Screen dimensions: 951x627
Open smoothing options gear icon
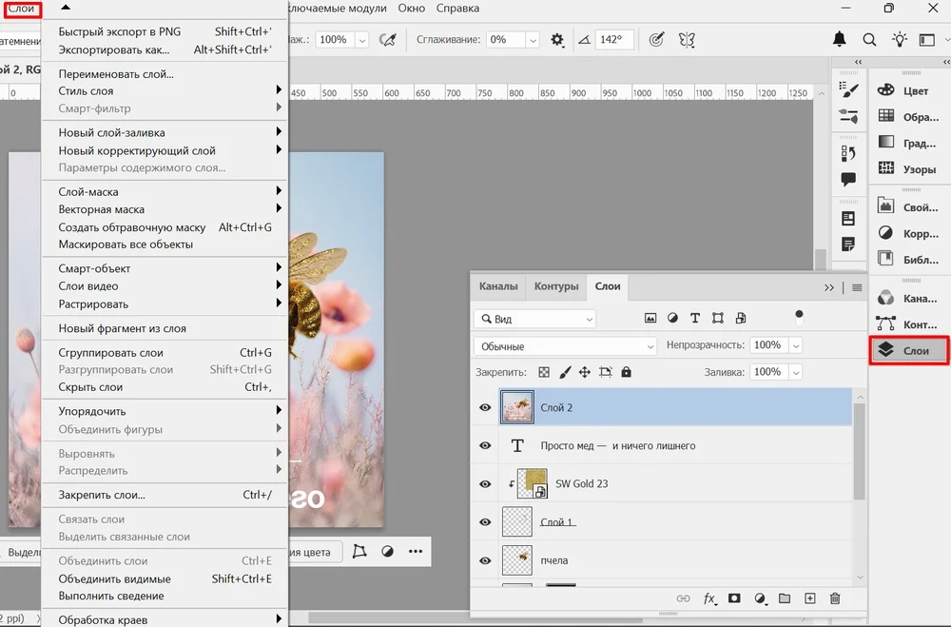pos(557,40)
